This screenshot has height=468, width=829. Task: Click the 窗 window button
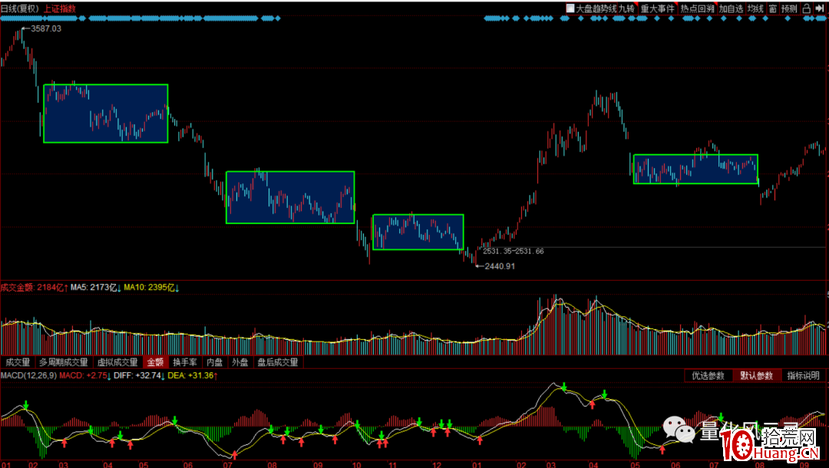pos(773,8)
